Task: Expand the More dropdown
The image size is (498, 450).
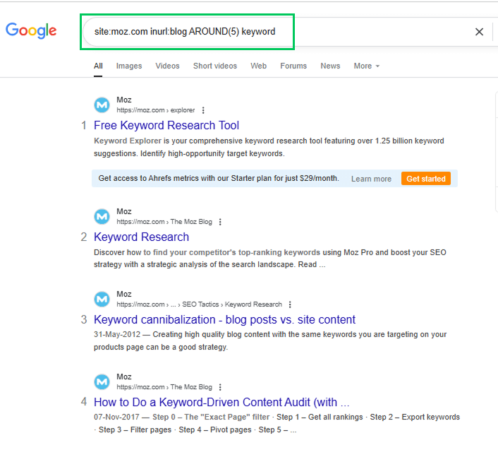Action: [367, 66]
